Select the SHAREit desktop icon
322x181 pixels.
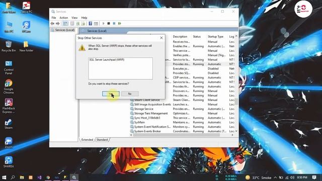(9, 162)
